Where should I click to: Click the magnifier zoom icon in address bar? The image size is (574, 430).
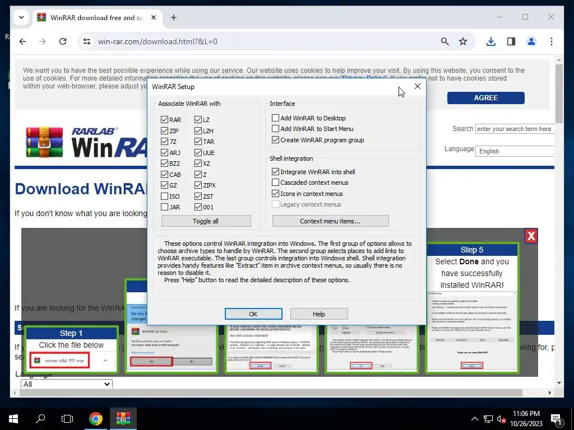tap(445, 41)
